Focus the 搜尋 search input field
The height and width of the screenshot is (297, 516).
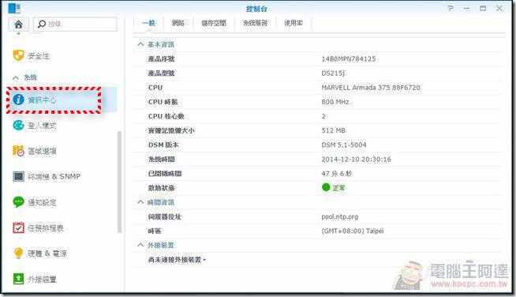(75, 24)
